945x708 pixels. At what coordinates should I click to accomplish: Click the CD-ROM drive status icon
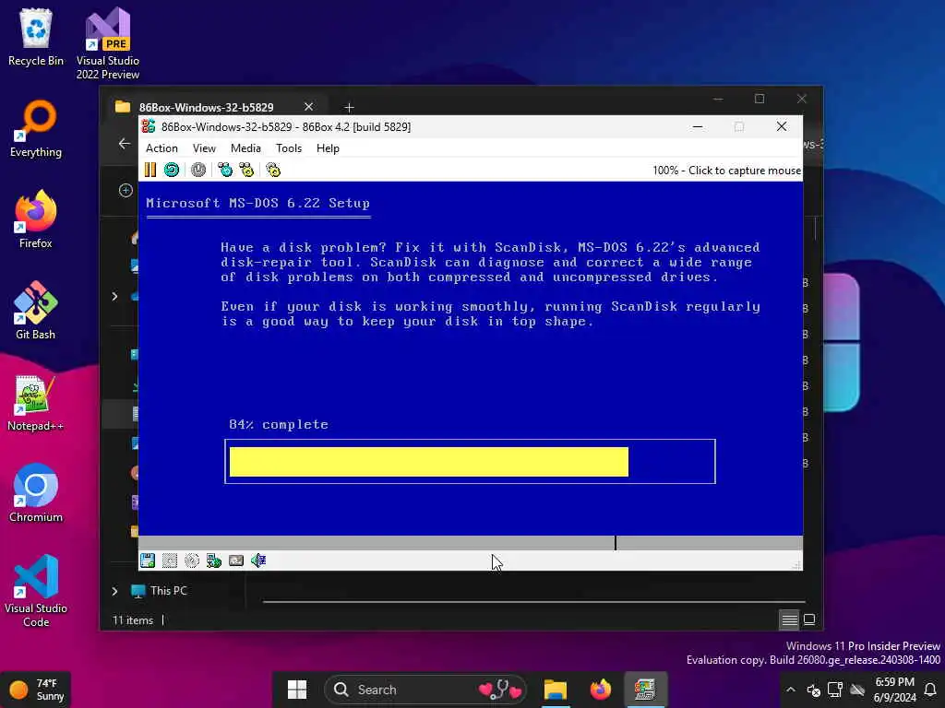[x=192, y=560]
